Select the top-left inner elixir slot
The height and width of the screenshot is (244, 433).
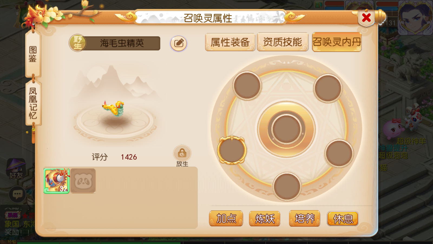(x=247, y=85)
